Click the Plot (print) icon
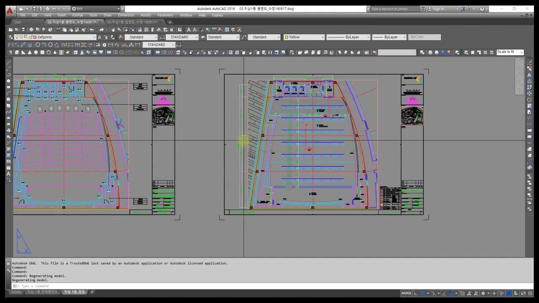 (x=31, y=29)
